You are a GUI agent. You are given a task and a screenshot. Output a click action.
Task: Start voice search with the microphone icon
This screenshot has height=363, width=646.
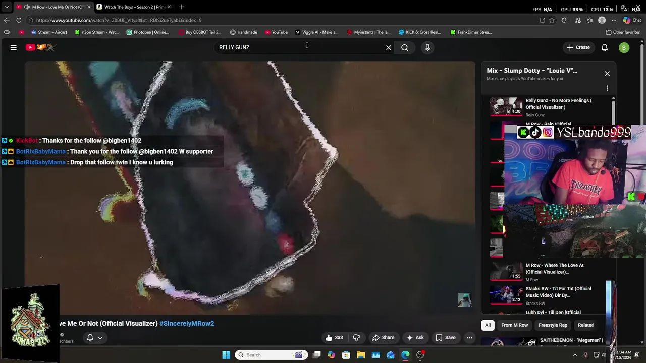click(427, 47)
